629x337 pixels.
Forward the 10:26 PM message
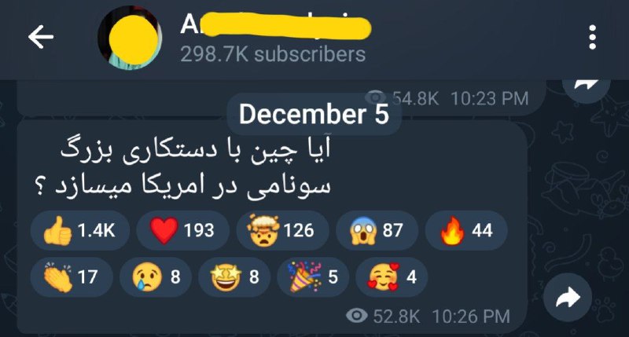(568, 298)
